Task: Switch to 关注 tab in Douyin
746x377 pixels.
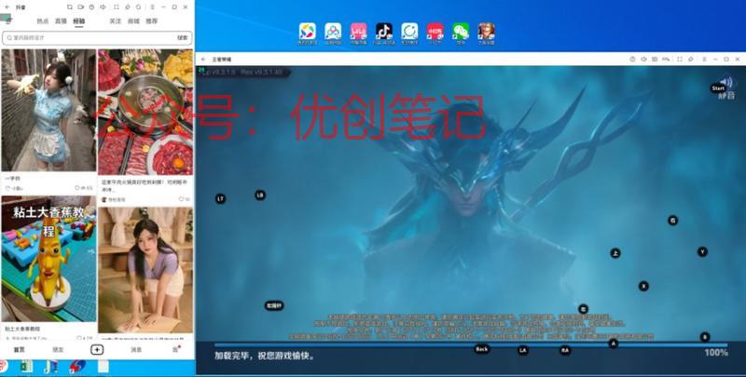Action: (116, 21)
